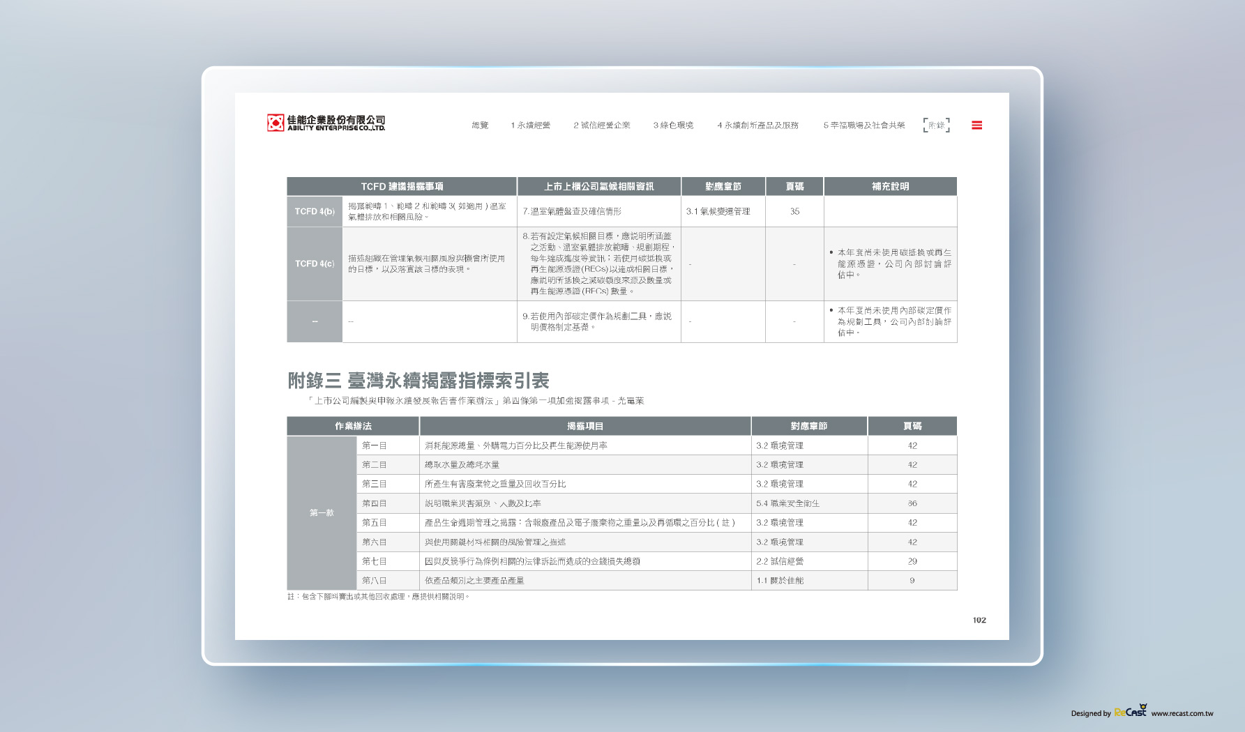This screenshot has height=732, width=1245.
Task: Click the 消耗能源總量 disclosure item
Action: pyautogui.click(x=585, y=445)
